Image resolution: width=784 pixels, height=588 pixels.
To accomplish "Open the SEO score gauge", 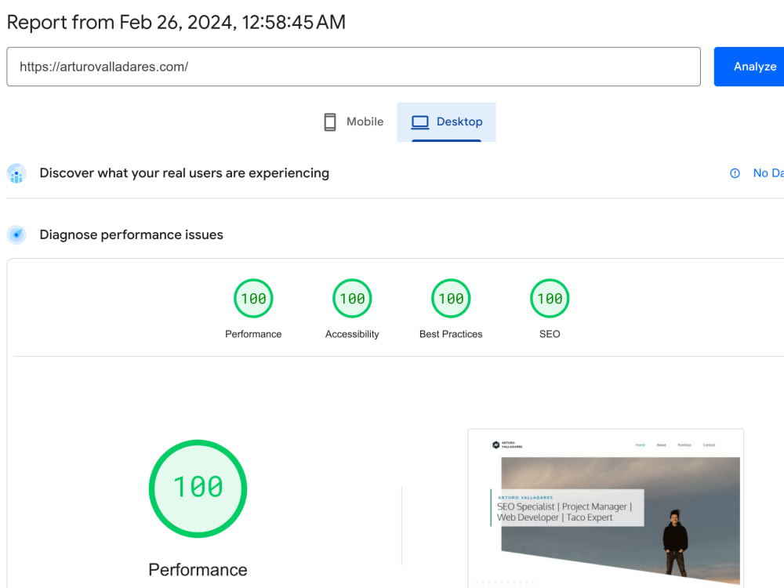I will pyautogui.click(x=550, y=299).
